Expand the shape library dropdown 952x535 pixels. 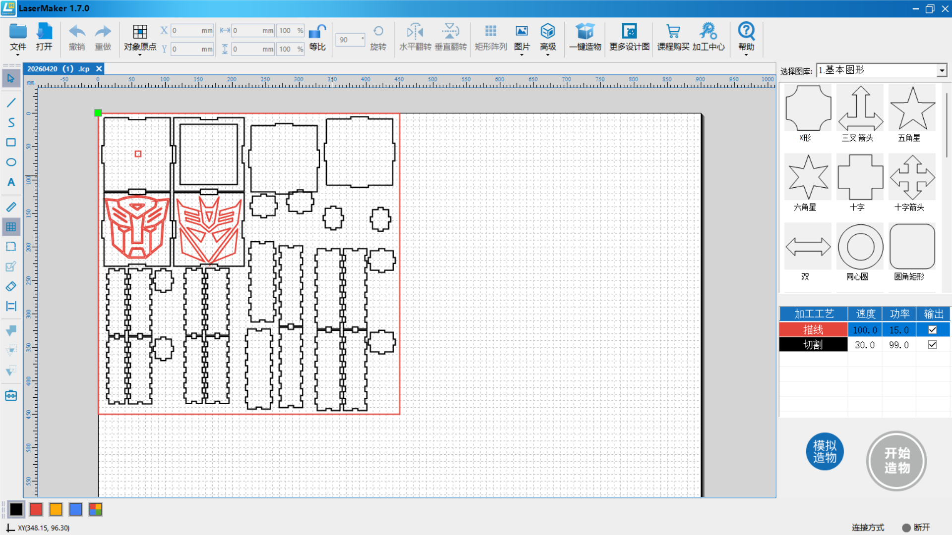[942, 70]
